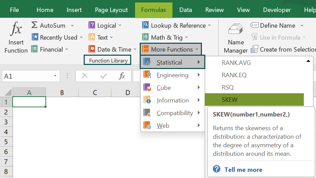Open the Compatibility submenu
316x178 pixels.
(173, 113)
